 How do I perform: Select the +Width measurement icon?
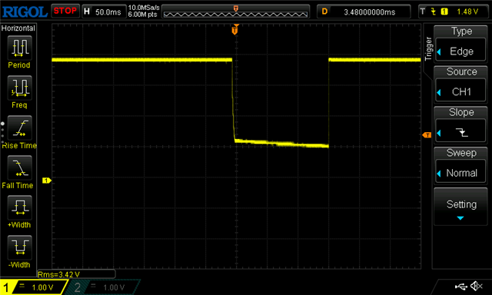pyautogui.click(x=19, y=207)
